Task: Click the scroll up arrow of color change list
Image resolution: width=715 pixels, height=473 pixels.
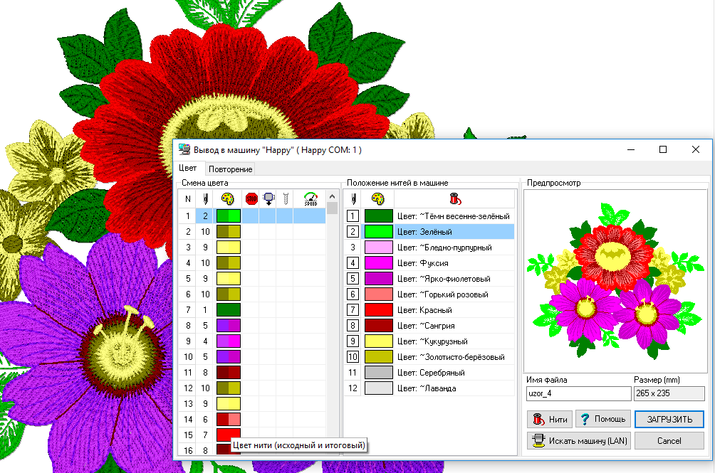Action: pos(333,196)
